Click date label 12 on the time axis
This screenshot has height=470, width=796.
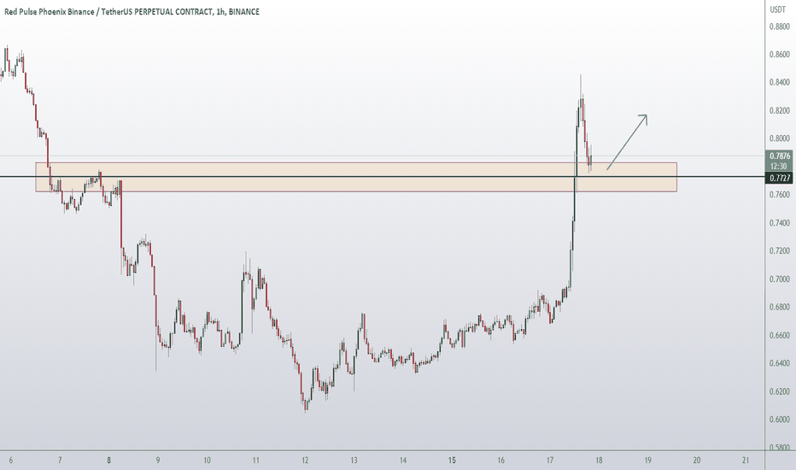305,461
